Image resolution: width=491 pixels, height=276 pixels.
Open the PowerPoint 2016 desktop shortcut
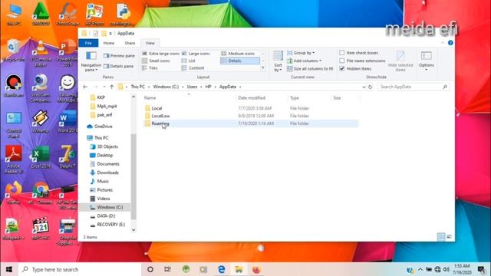(x=68, y=54)
